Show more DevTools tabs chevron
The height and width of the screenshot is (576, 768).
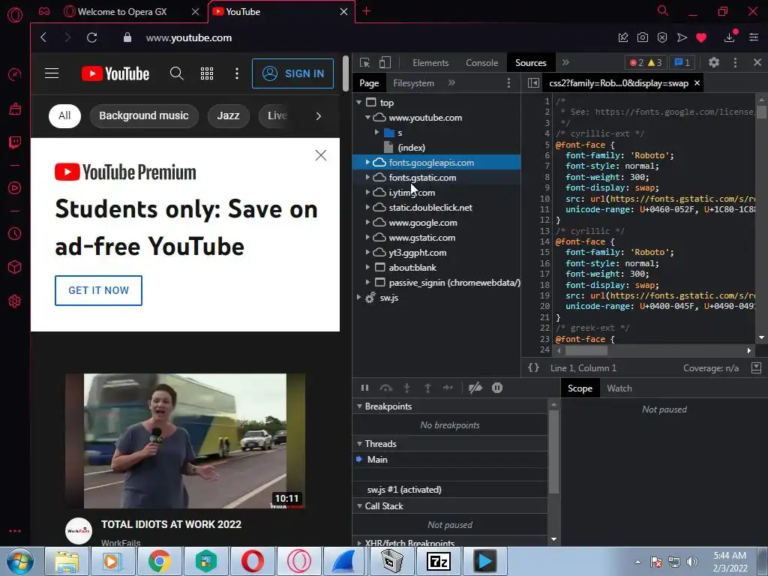(x=565, y=63)
